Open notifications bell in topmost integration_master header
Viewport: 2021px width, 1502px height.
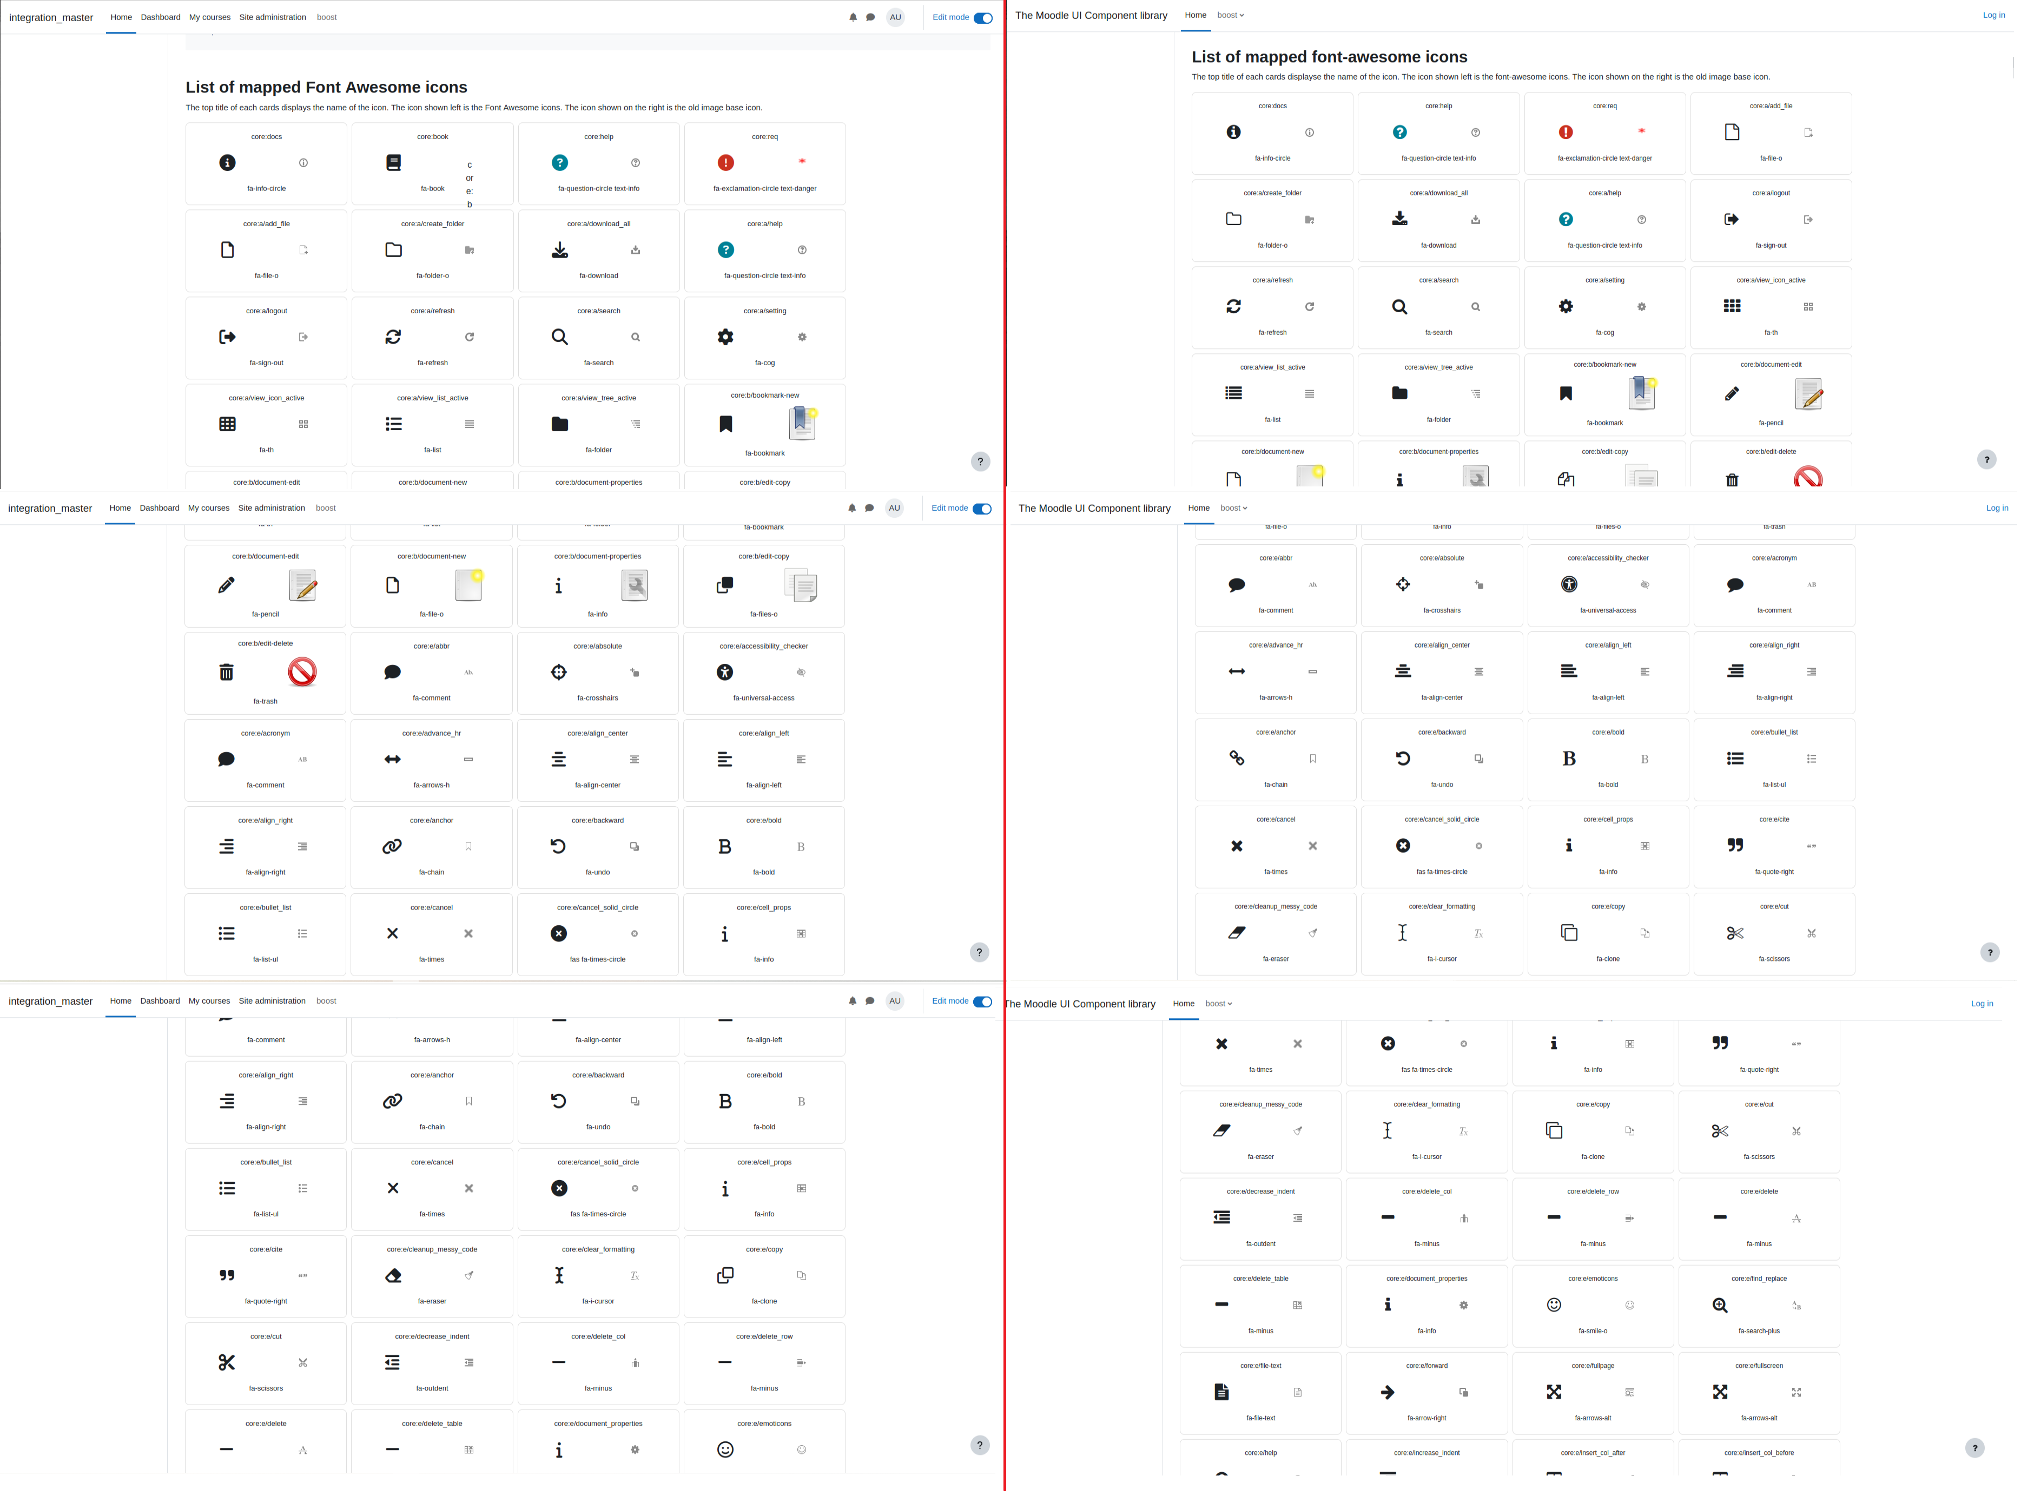(855, 17)
